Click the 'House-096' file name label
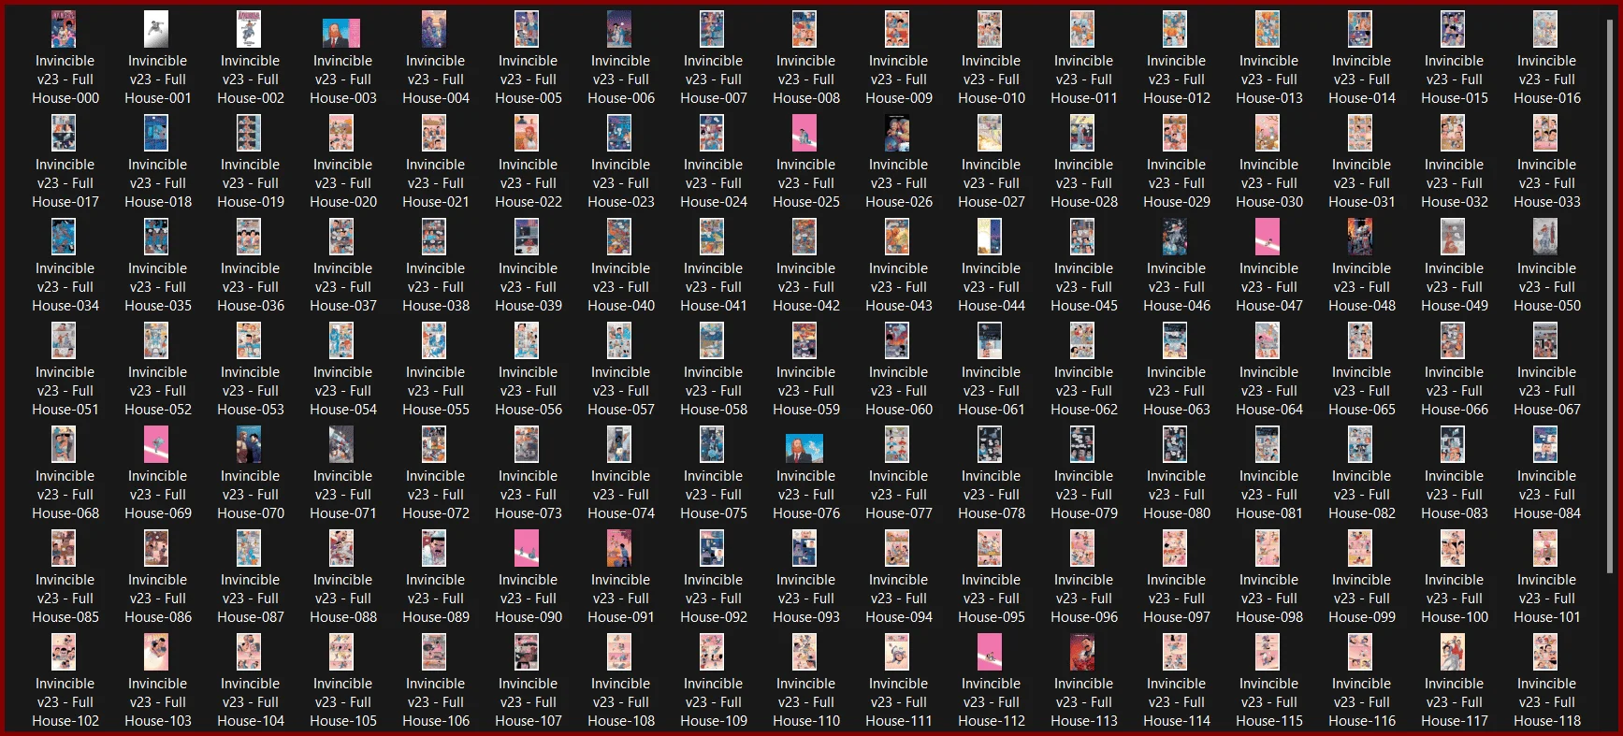 click(x=1084, y=617)
